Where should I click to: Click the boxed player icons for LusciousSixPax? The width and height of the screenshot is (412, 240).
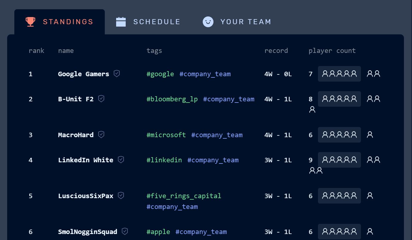pyautogui.click(x=339, y=196)
